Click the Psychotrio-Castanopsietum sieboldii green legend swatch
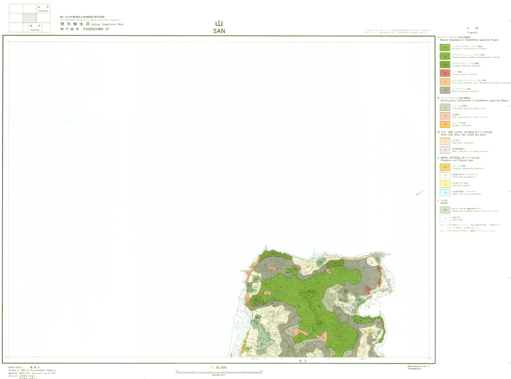This screenshot has height=379, width=511. pyautogui.click(x=445, y=48)
